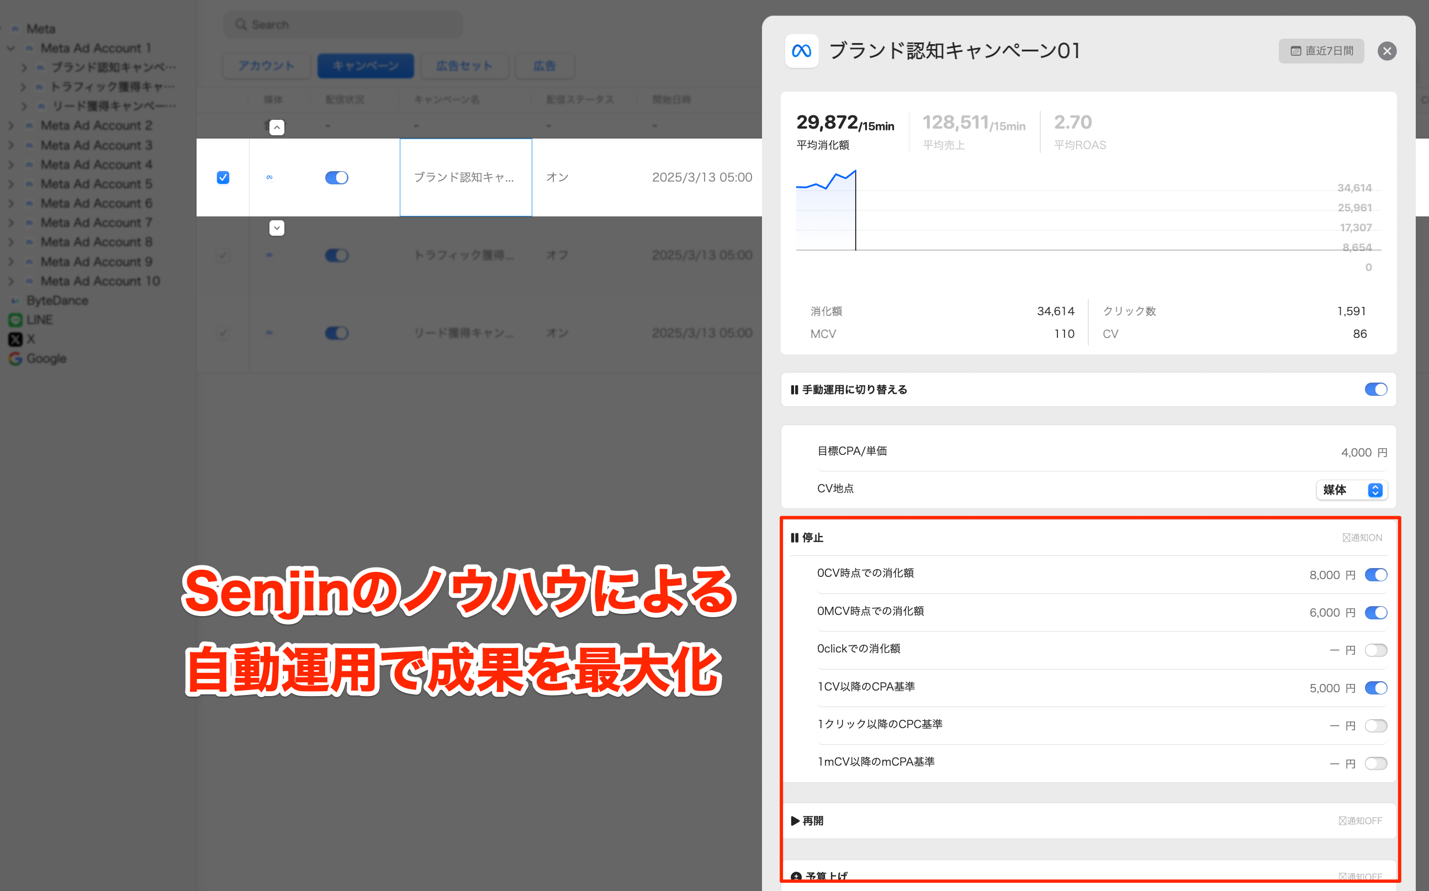
Task: Click inside the Search input field
Action: pyautogui.click(x=342, y=24)
